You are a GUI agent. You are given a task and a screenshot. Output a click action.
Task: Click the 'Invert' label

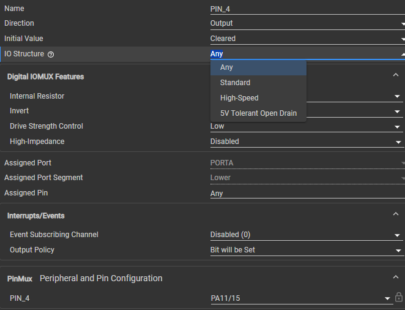pyautogui.click(x=19, y=111)
